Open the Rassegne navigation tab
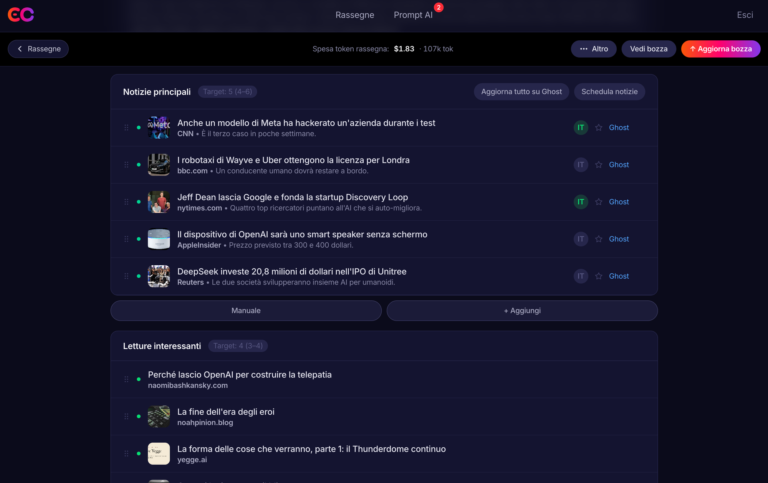The image size is (768, 483). pyautogui.click(x=355, y=15)
